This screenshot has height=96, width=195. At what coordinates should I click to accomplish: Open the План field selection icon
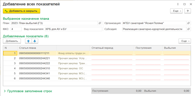[x=100, y=23]
